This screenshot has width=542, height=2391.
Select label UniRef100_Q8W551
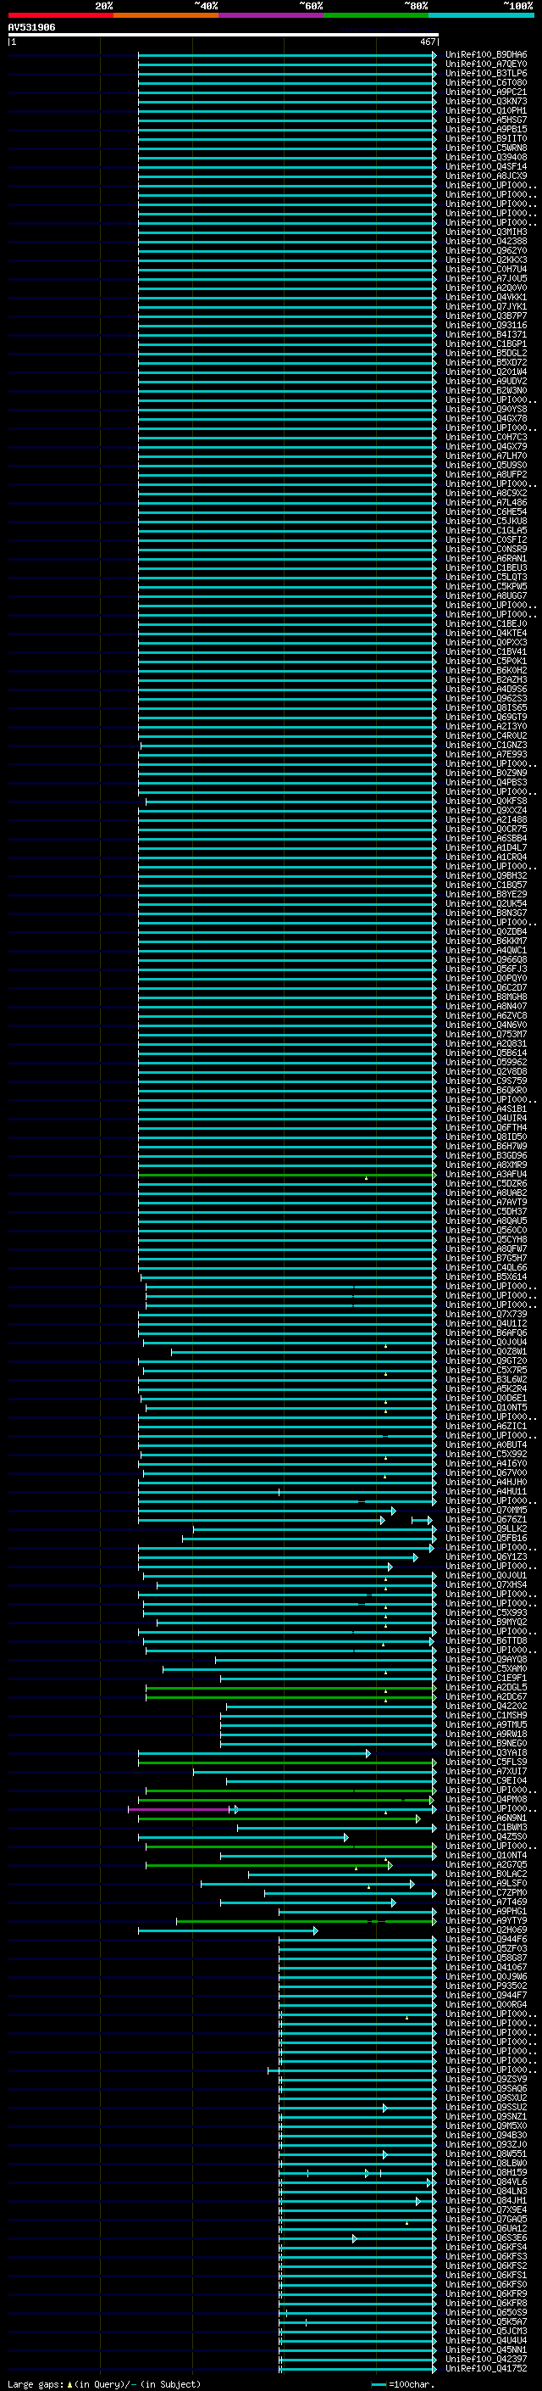pos(485,2154)
